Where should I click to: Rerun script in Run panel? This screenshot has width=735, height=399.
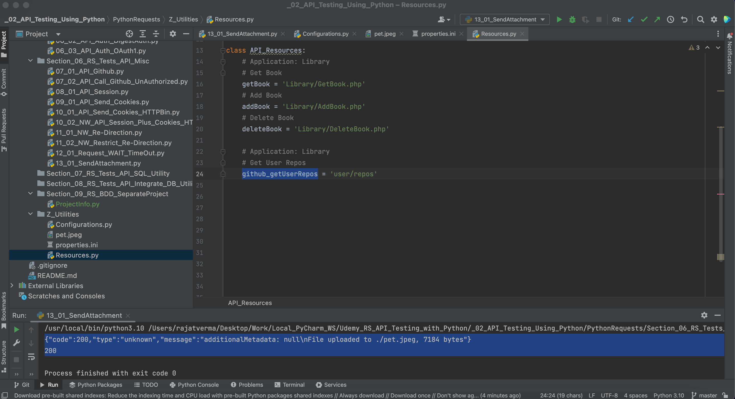tap(17, 330)
